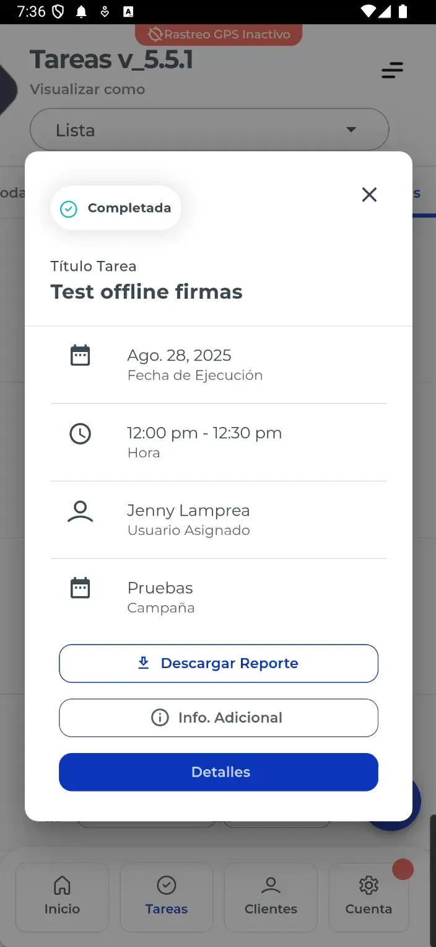436x947 pixels.
Task: Click the download icon in Descargar Reporte
Action: (144, 663)
